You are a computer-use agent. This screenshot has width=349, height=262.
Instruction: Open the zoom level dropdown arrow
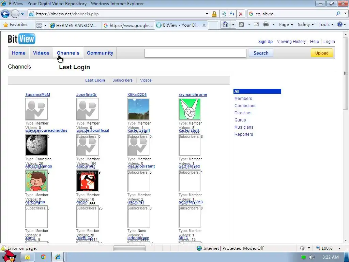(x=339, y=248)
